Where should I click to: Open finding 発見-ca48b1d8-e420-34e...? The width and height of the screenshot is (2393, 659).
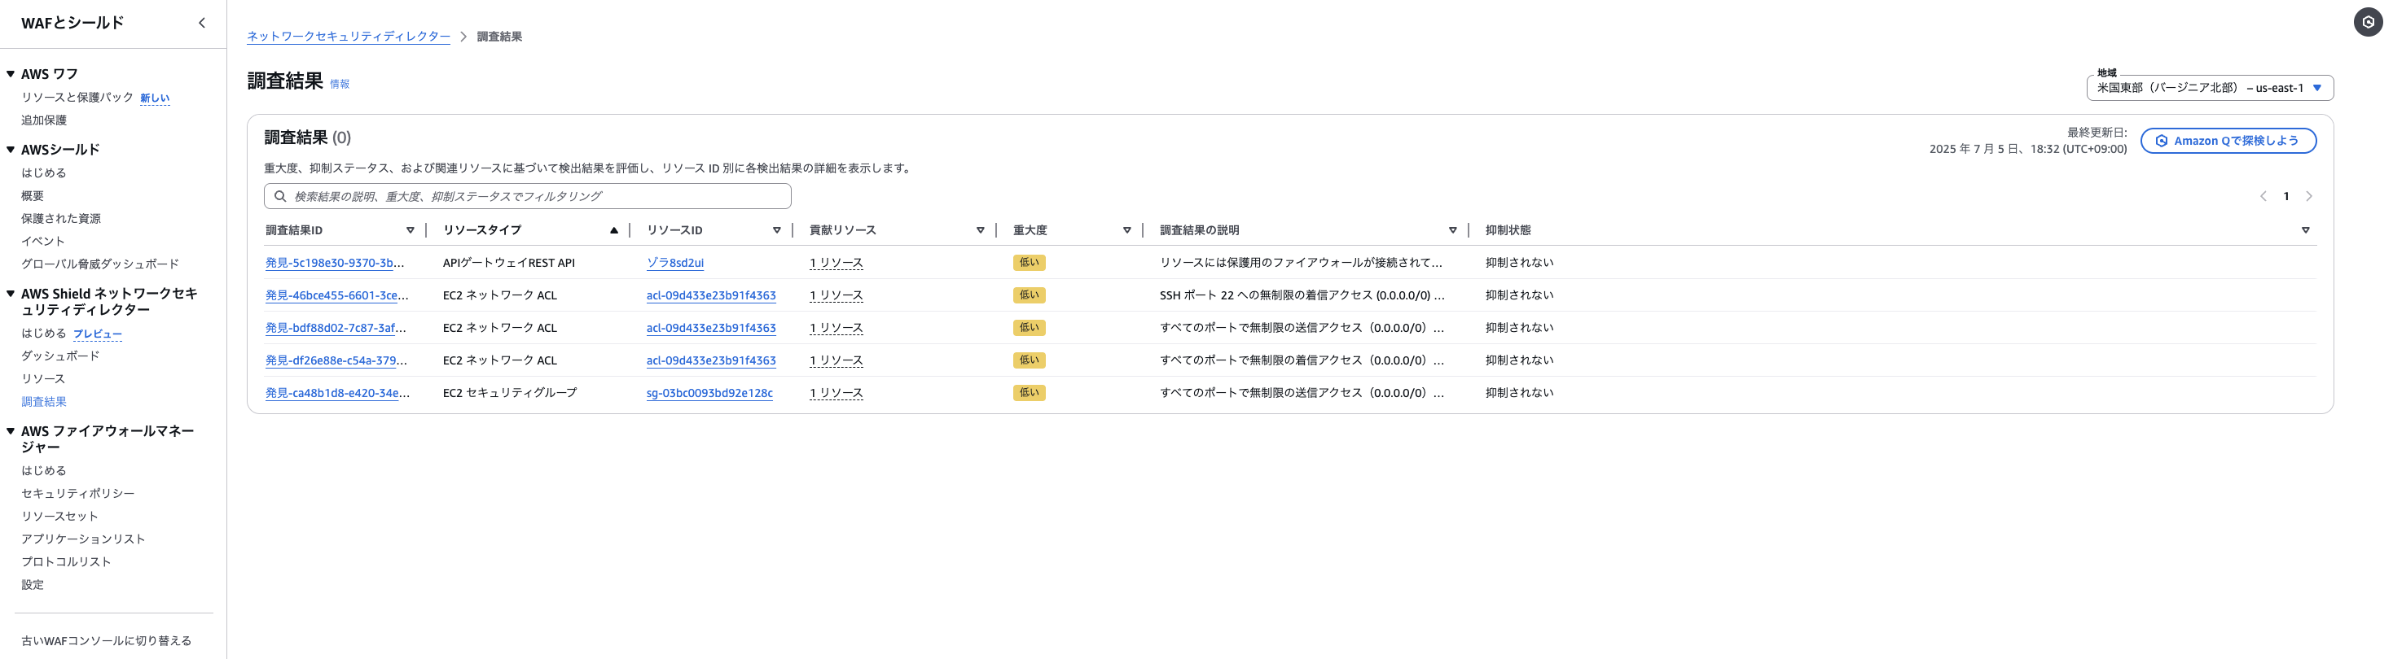337,393
